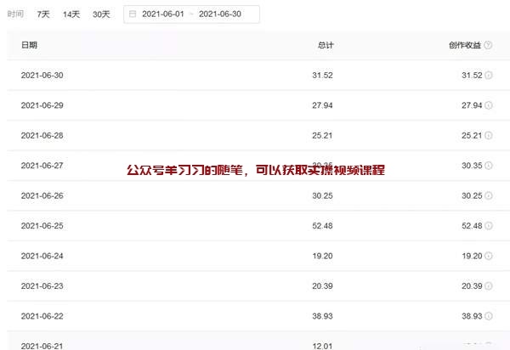The width and height of the screenshot is (510, 350).
Task: Click help icon next to 52.48 earnings
Action: point(489,225)
